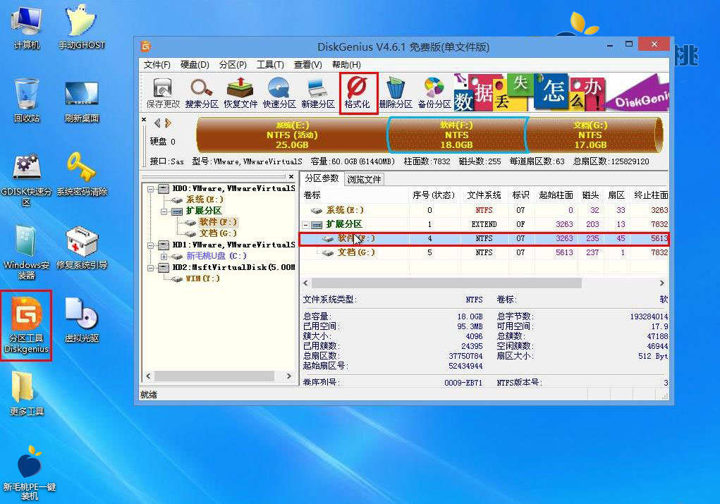Switch to the 分区参数 tab
The image size is (720, 504).
coord(322,178)
